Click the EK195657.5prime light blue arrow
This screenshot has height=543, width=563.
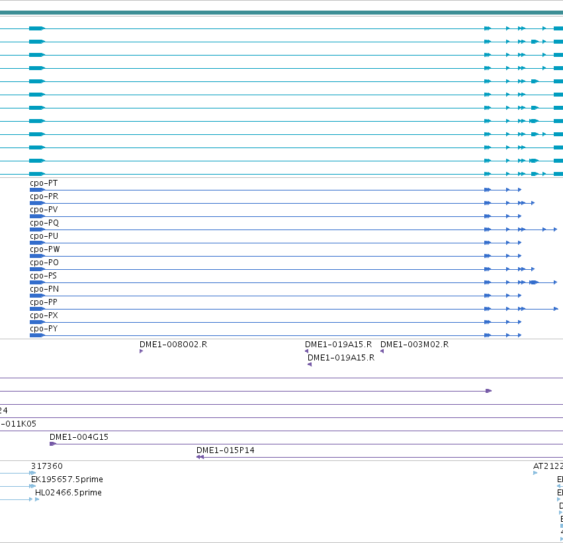click(x=32, y=486)
